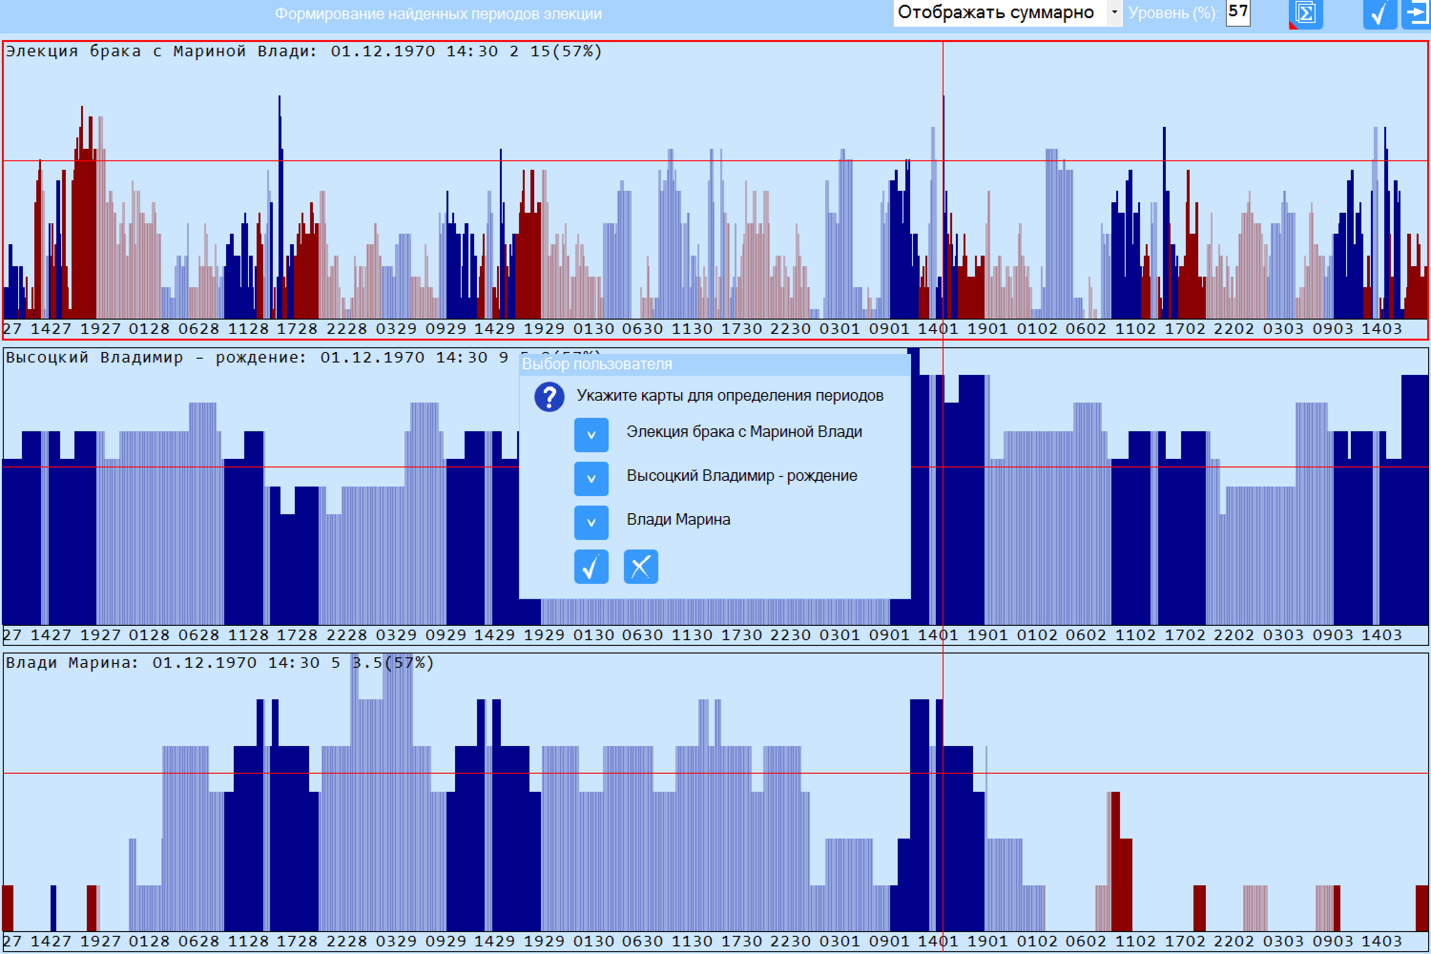
Task: Click the Sigma summation icon in the toolbar
Action: pos(1306,14)
